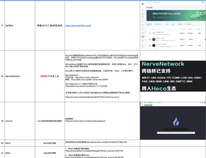Open the https://www.defibox.com/ link
Image resolution: width=206 pixels, height=158 pixels.
[78, 26]
